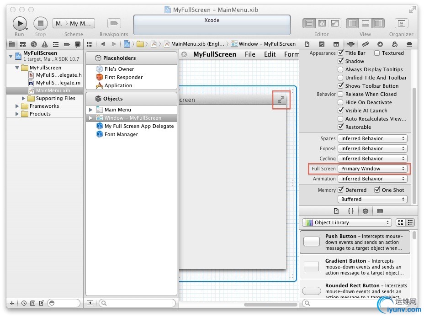
Task: Open the Edit menu in the menu designer
Action: point(270,54)
